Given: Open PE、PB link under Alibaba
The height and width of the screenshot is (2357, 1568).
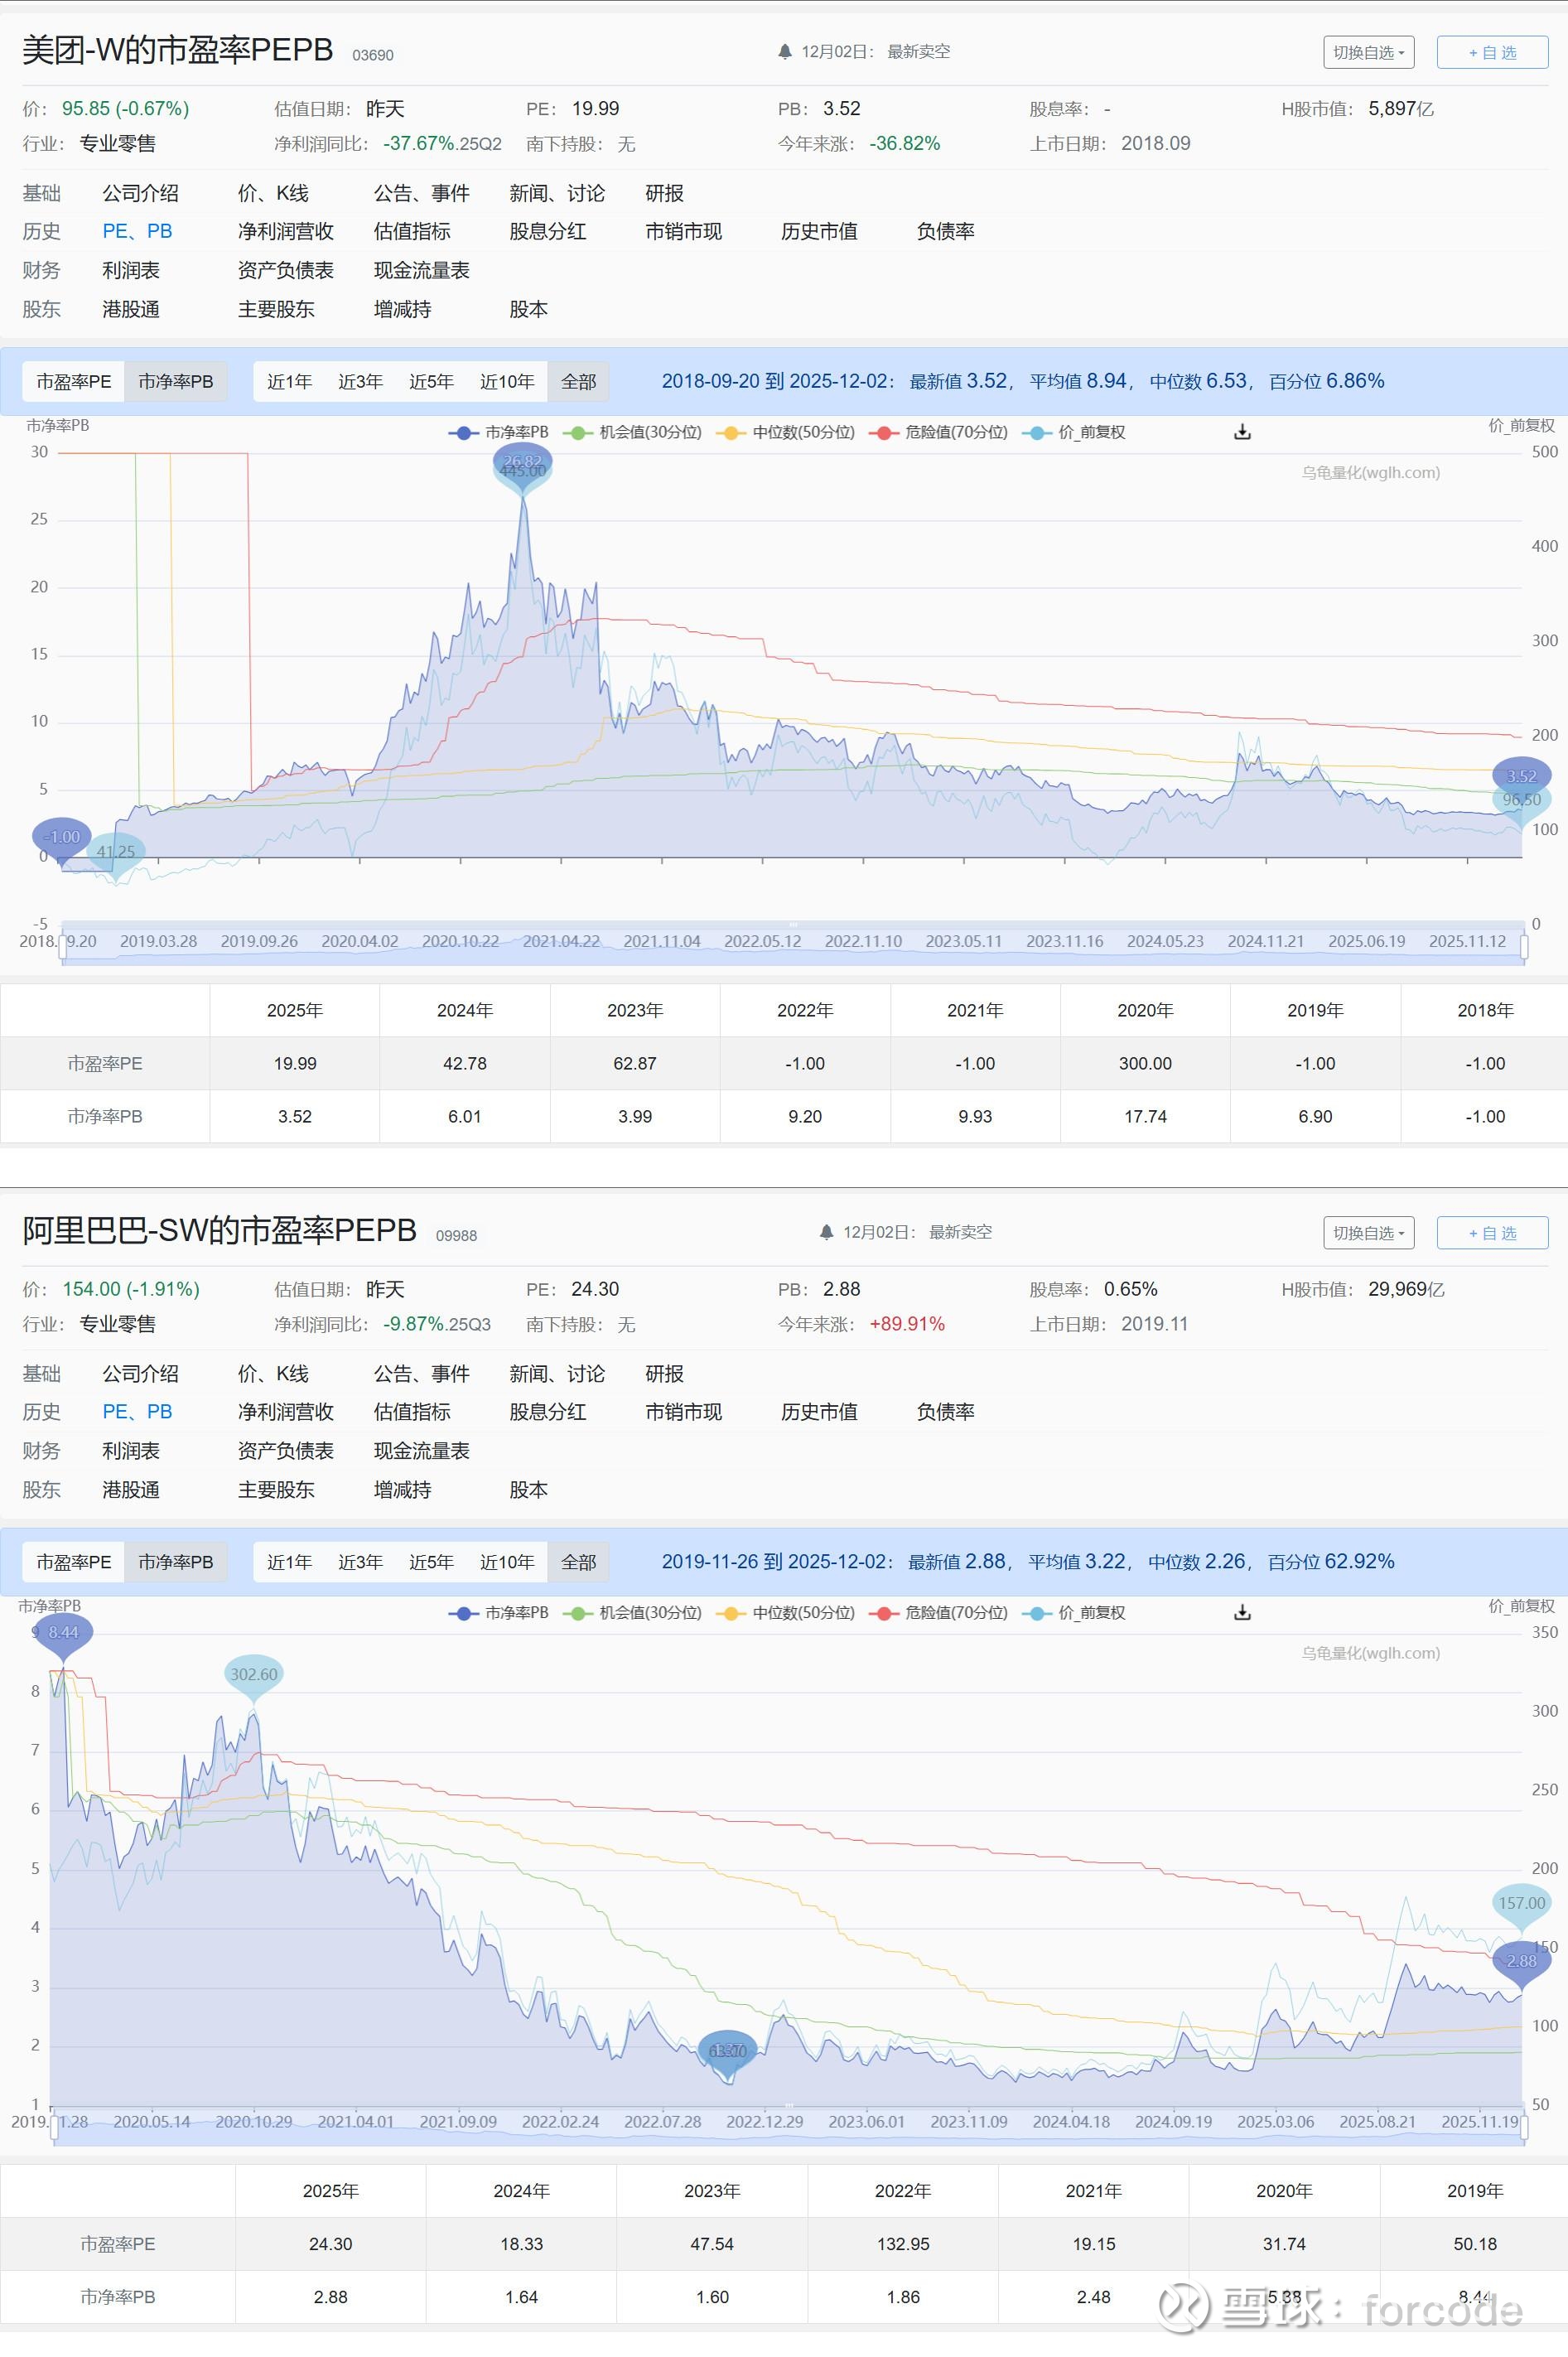Looking at the screenshot, I should (137, 1411).
